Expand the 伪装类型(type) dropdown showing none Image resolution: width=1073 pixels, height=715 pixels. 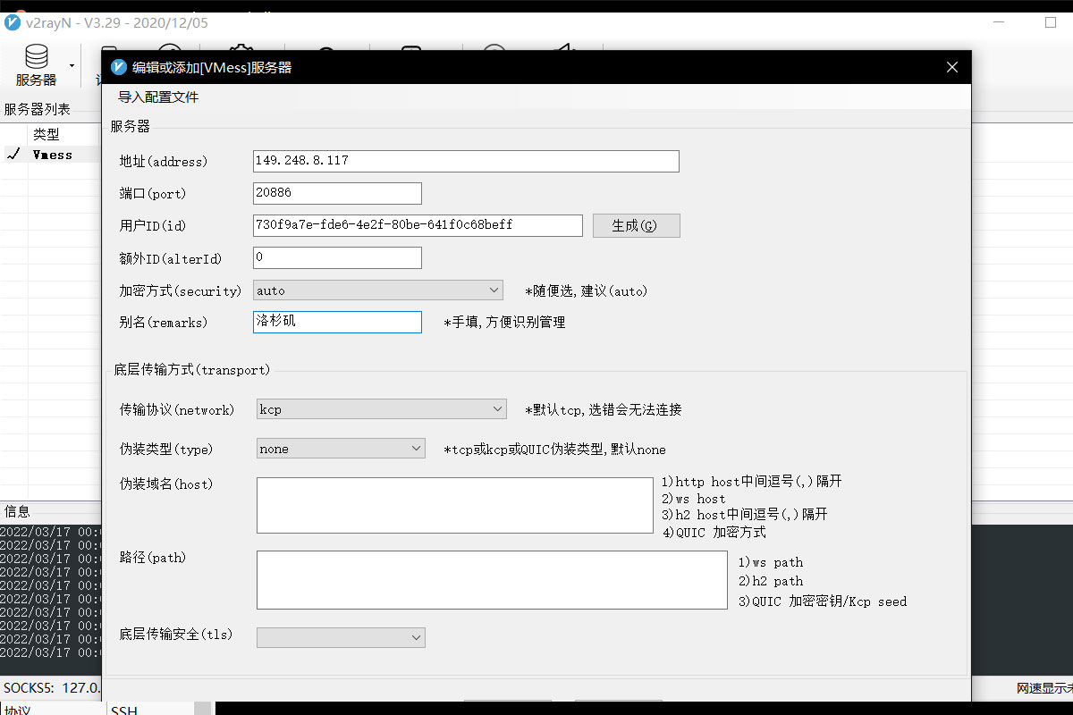[341, 449]
